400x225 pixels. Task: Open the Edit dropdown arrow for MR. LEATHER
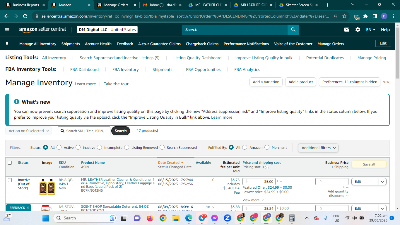[x=382, y=182]
